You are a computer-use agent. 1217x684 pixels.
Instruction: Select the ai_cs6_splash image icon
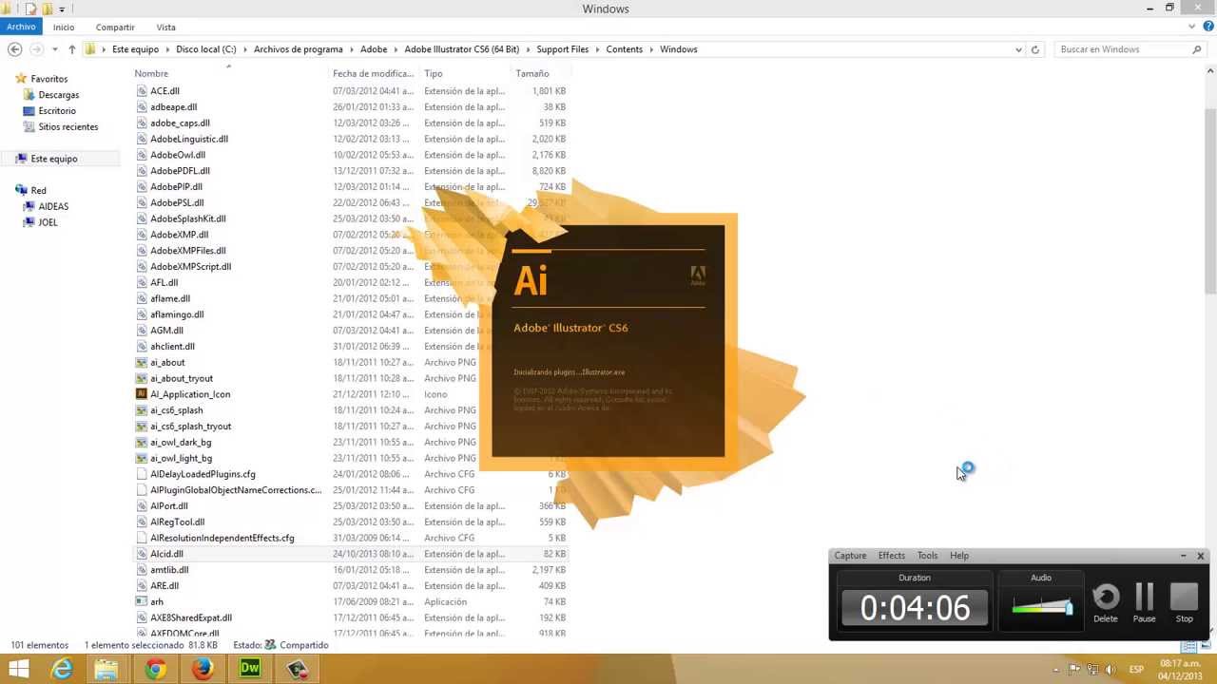coord(142,410)
